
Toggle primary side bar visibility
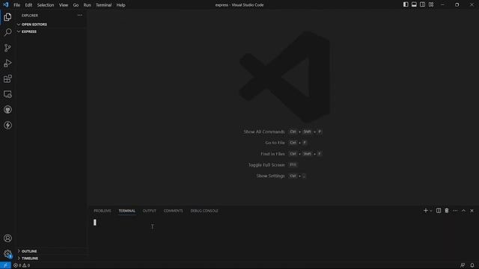(x=406, y=4)
